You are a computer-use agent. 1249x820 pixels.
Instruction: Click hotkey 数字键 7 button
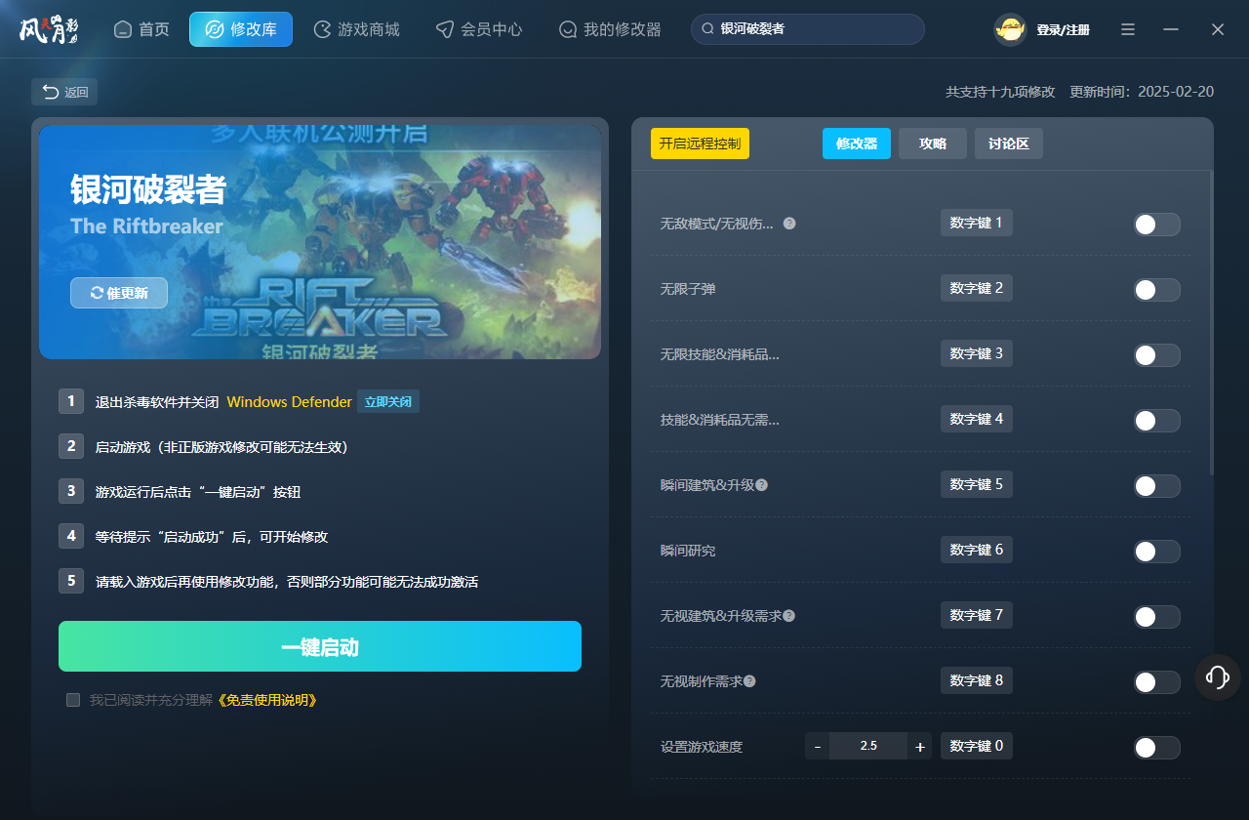click(977, 615)
